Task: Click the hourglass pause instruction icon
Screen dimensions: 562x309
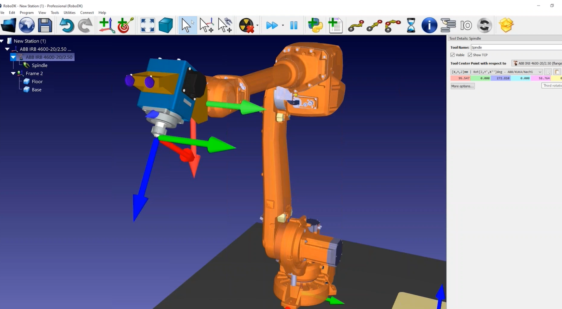Action: click(411, 25)
